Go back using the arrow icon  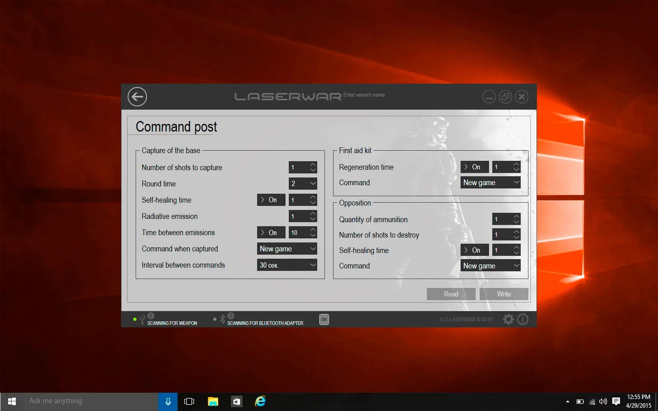(137, 97)
